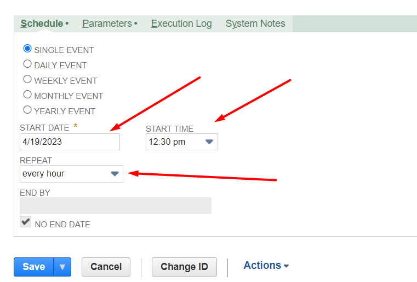
Task: Open the Save button's dropdown arrow
Action: pyautogui.click(x=62, y=267)
